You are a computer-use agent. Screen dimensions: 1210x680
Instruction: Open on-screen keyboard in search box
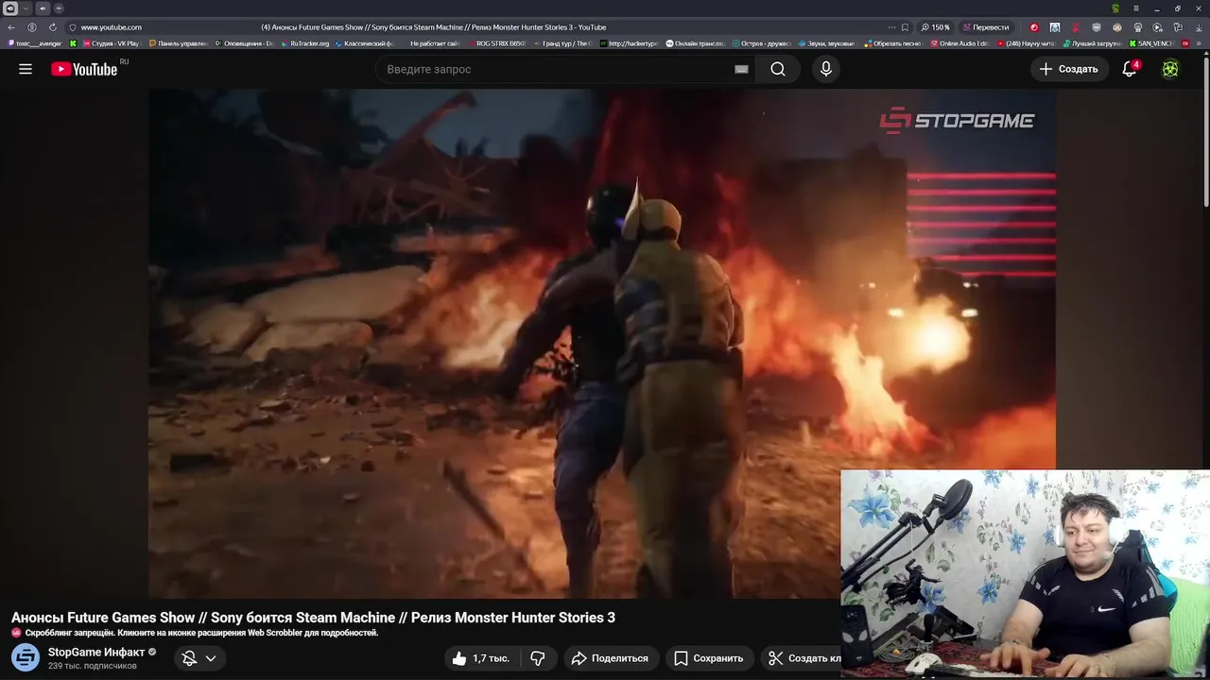[x=741, y=69]
